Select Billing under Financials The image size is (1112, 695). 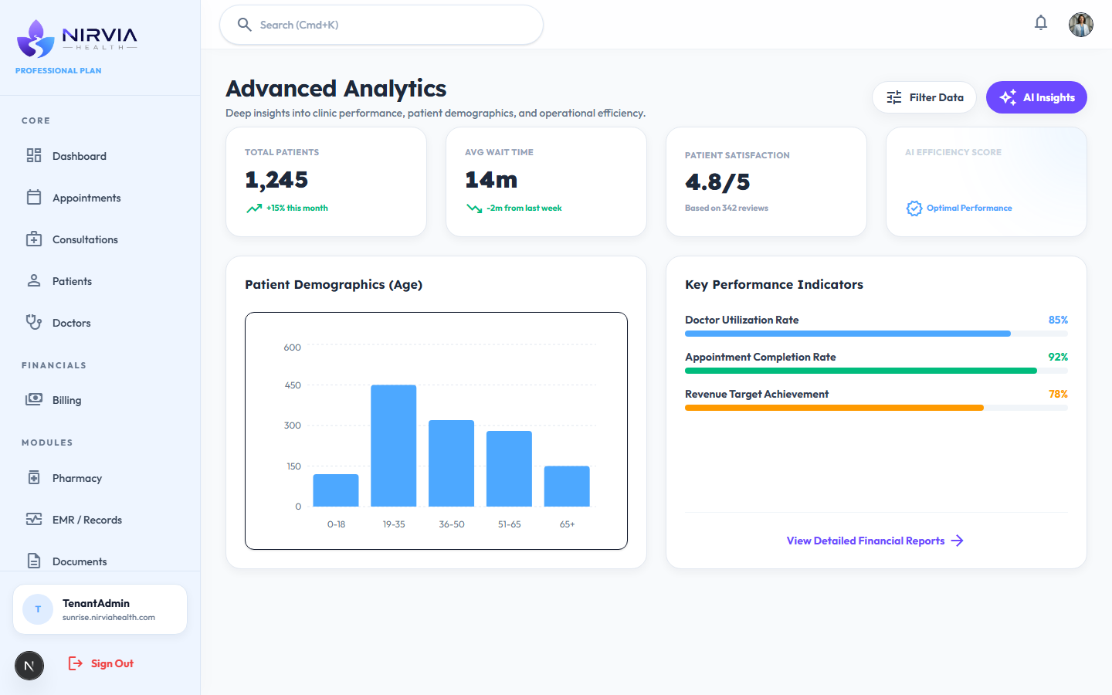[100, 400]
